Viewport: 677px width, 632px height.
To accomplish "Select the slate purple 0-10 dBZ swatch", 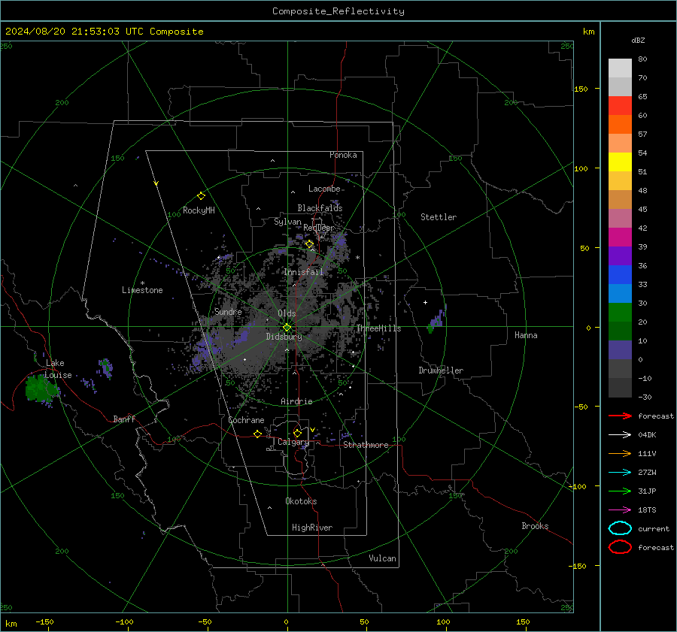I will (620, 350).
